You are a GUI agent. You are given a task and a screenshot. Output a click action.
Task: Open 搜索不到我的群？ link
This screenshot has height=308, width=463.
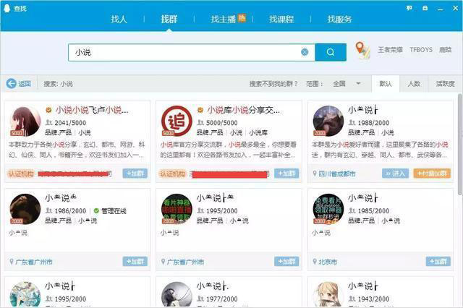point(273,84)
